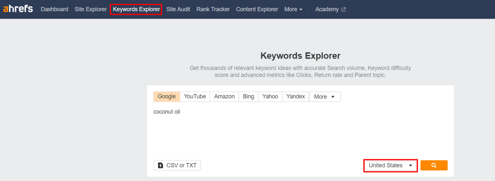Image resolution: width=495 pixels, height=181 pixels.
Task: Click the upload icon beside CSV or TXT
Action: point(160,165)
